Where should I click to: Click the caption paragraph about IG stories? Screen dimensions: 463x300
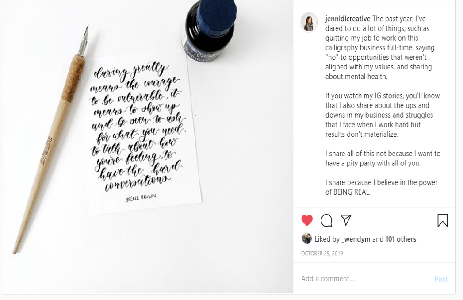(383, 115)
